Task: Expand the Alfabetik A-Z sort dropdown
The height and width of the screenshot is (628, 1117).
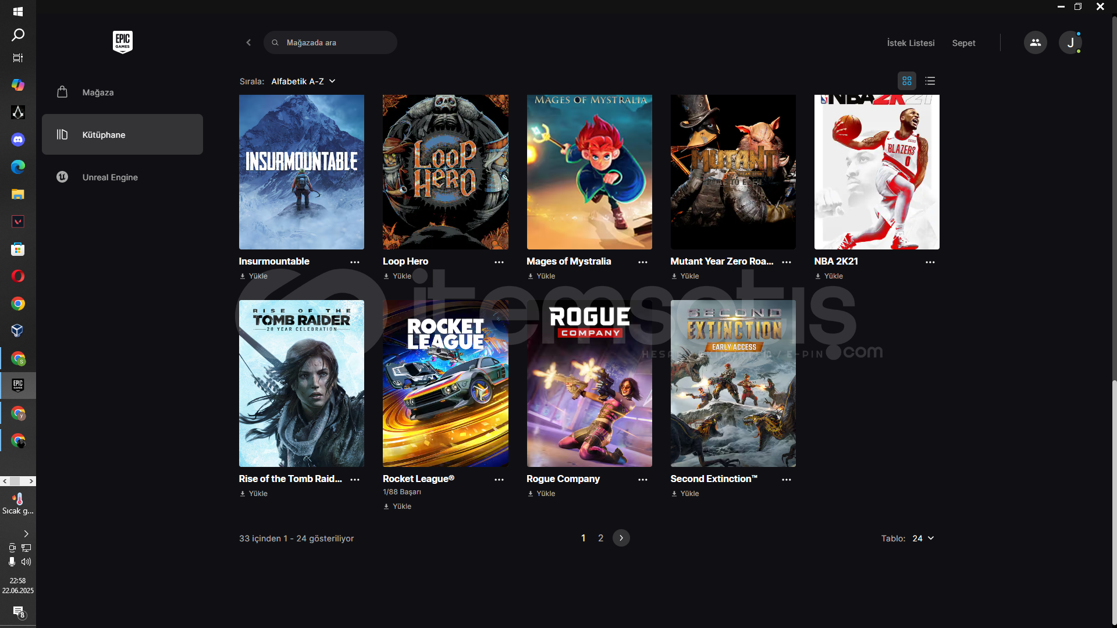Action: click(x=303, y=81)
